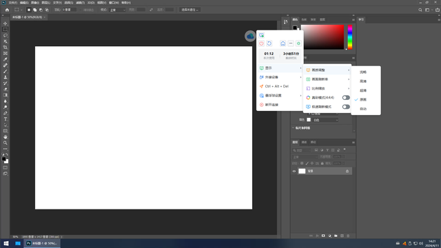Open the marquee tool preset dropdown arrow
Image resolution: width=441 pixels, height=248 pixels.
21,10
